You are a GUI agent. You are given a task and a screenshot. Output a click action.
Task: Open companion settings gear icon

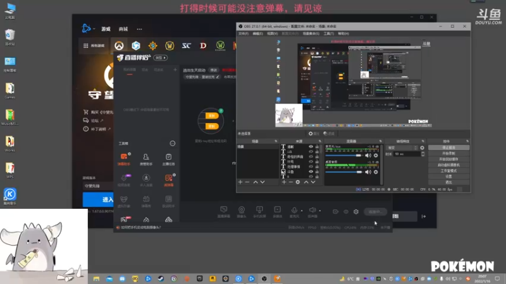click(x=356, y=211)
